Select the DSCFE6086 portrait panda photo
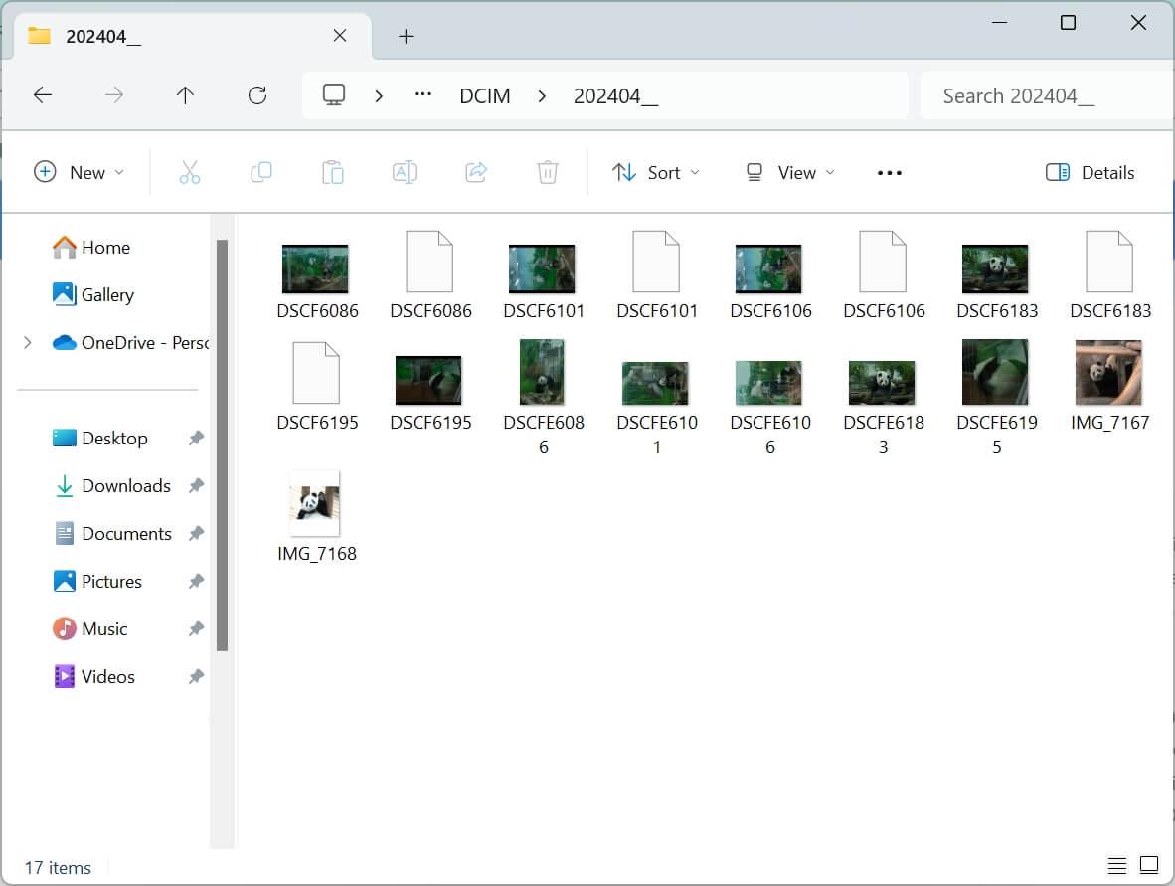This screenshot has height=886, width=1175. [x=542, y=373]
